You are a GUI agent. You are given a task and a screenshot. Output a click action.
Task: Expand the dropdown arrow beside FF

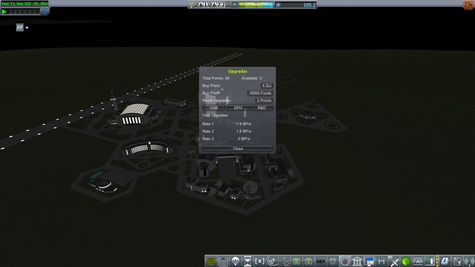27,28
